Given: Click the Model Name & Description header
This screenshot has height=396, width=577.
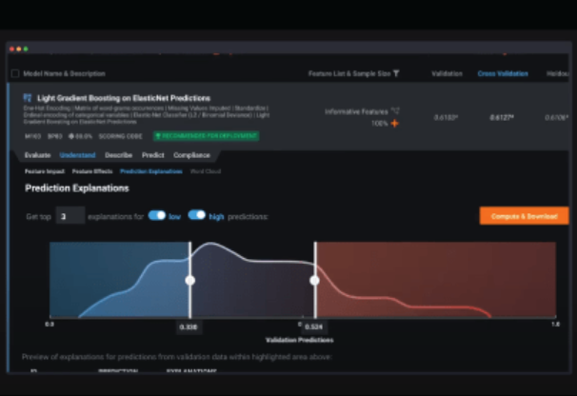Looking at the screenshot, I should pyautogui.click(x=65, y=73).
